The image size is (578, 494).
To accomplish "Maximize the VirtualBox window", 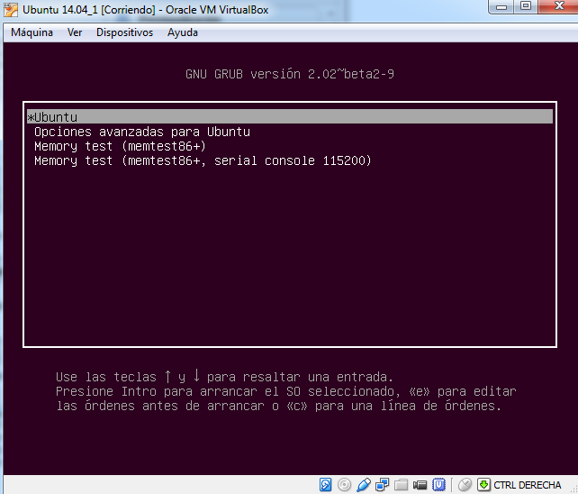I will click(x=526, y=6).
